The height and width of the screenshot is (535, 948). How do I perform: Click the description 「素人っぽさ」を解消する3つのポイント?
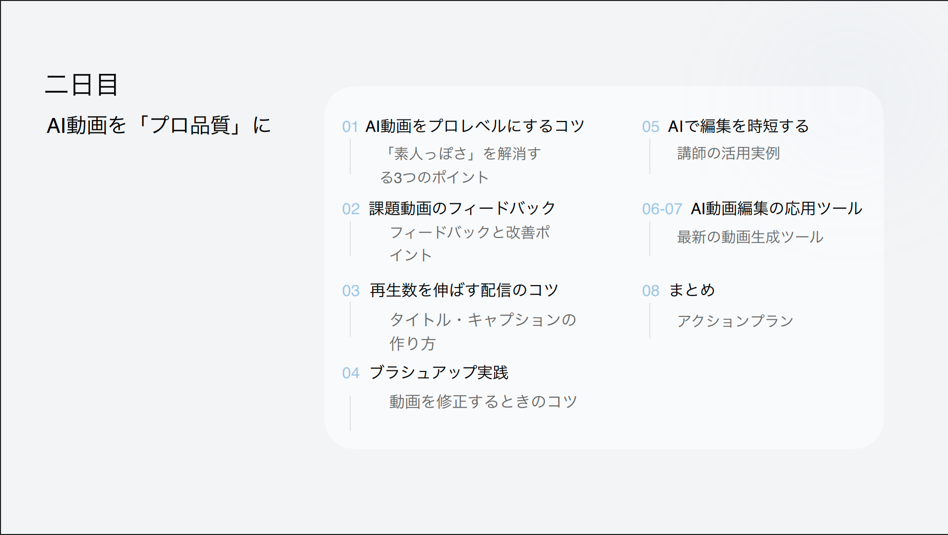(461, 165)
